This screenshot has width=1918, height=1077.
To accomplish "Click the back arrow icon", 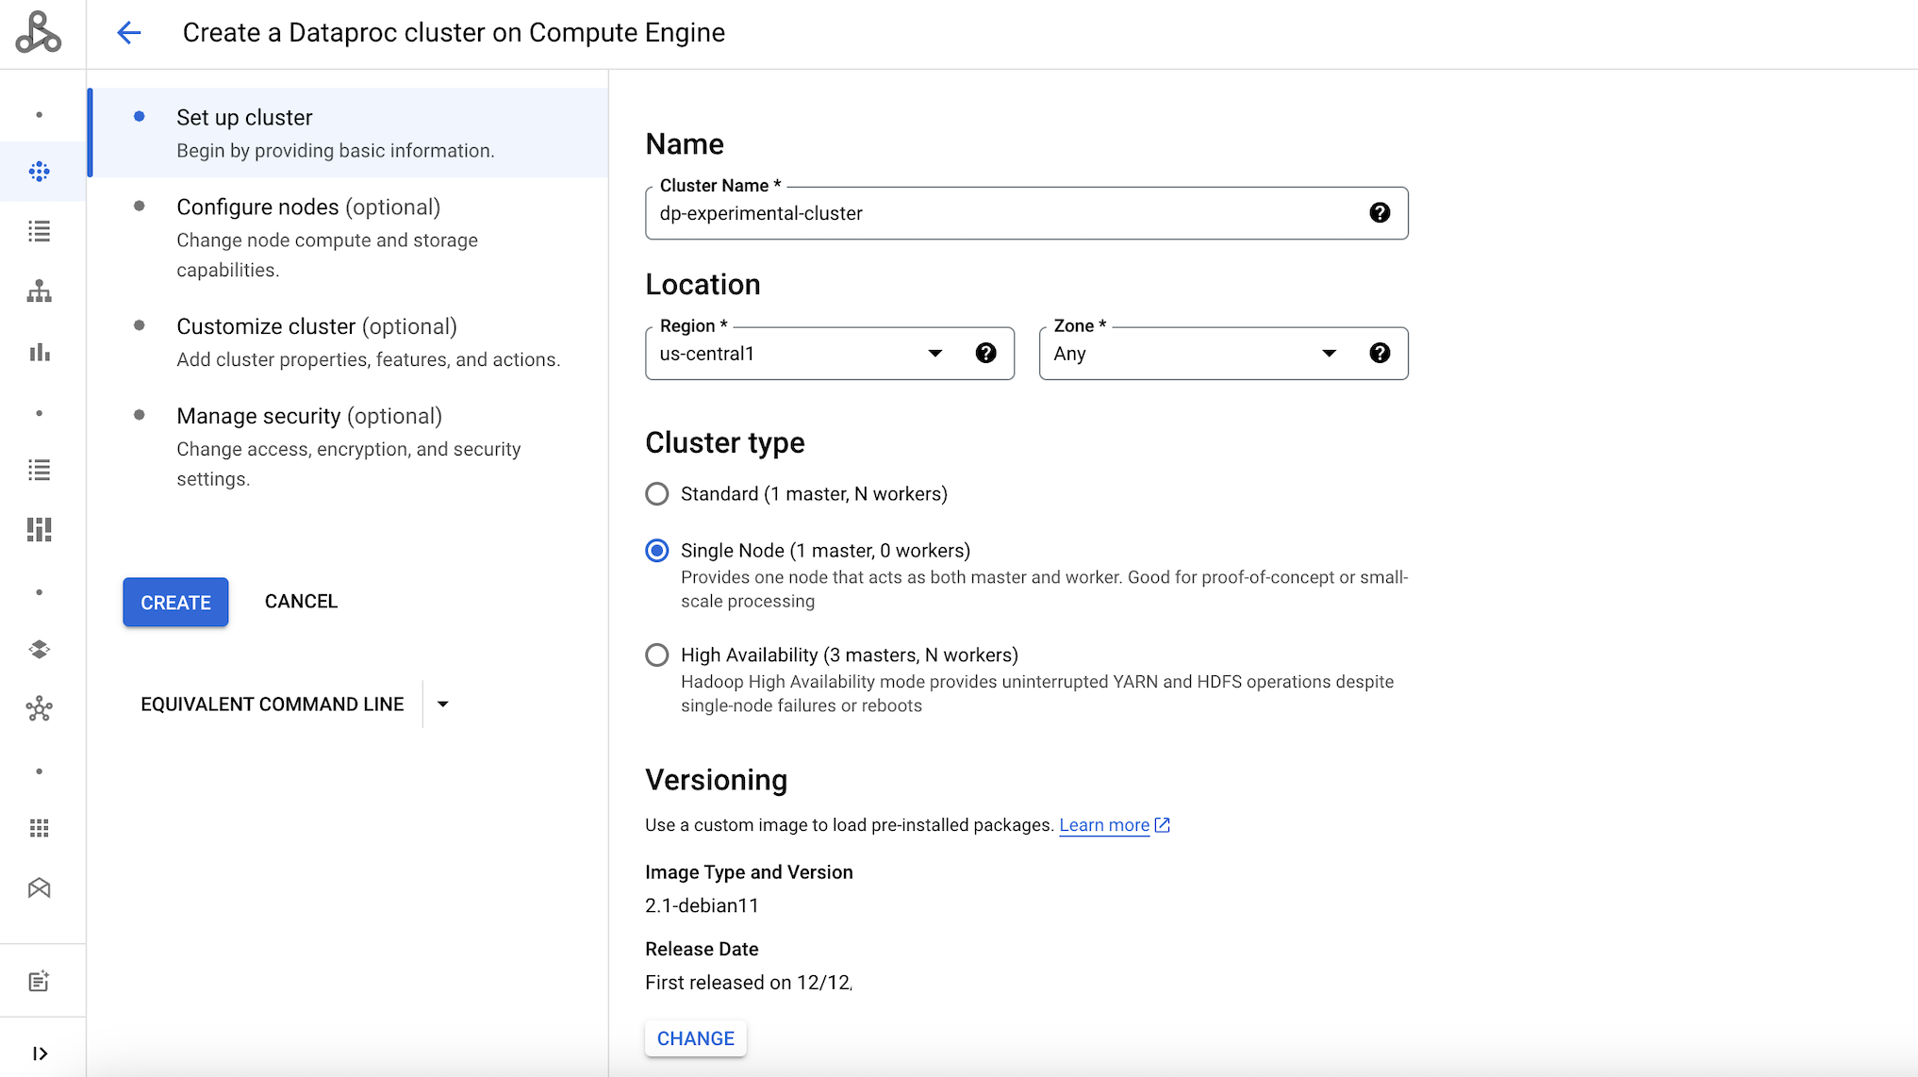I will point(128,33).
